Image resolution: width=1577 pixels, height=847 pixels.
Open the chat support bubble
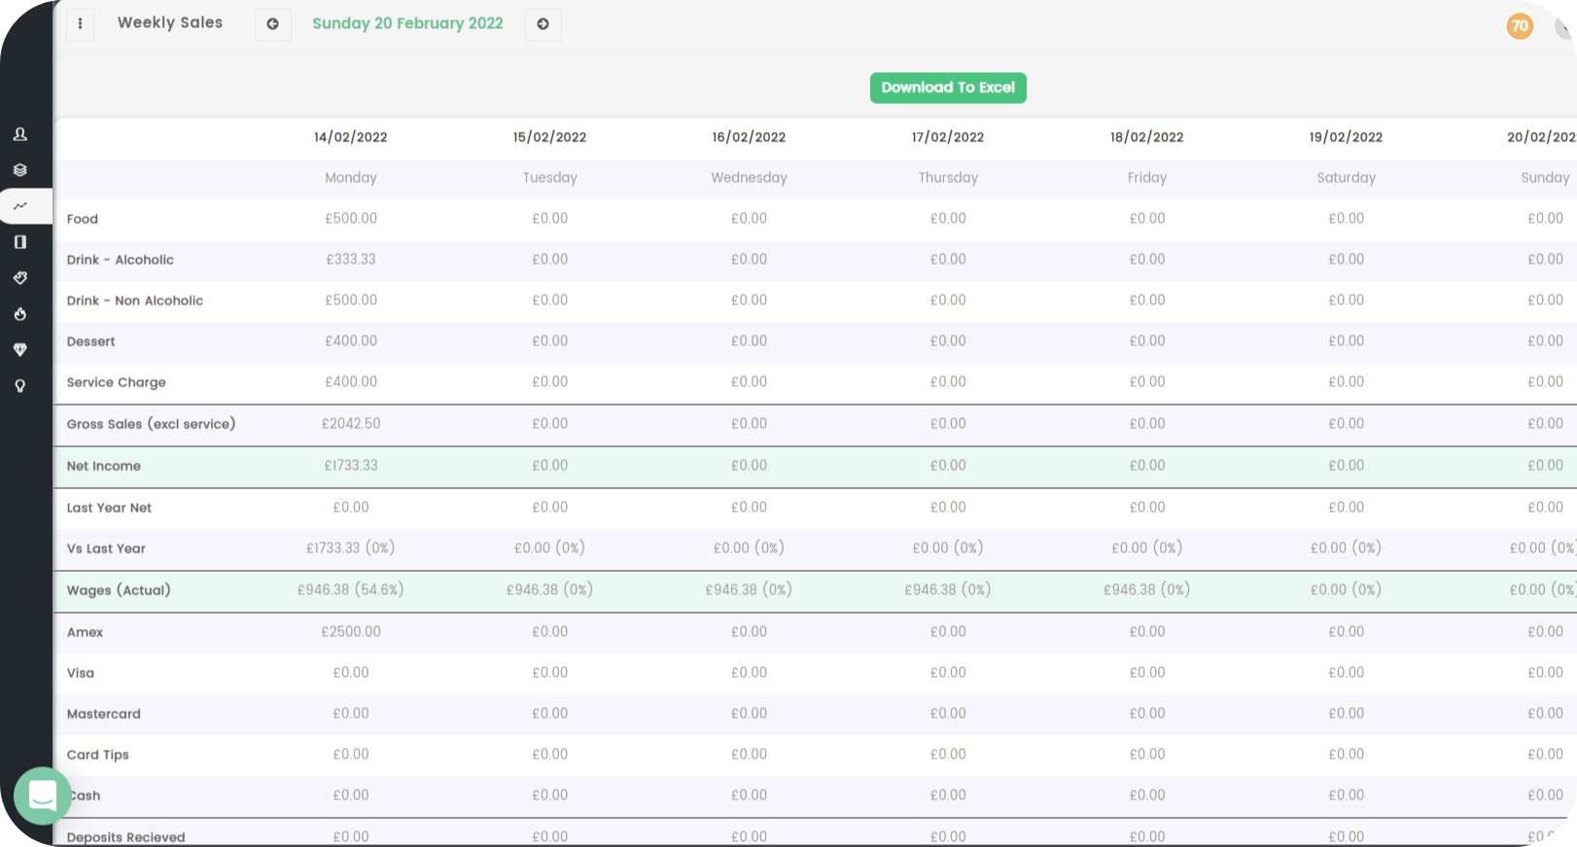tap(42, 796)
